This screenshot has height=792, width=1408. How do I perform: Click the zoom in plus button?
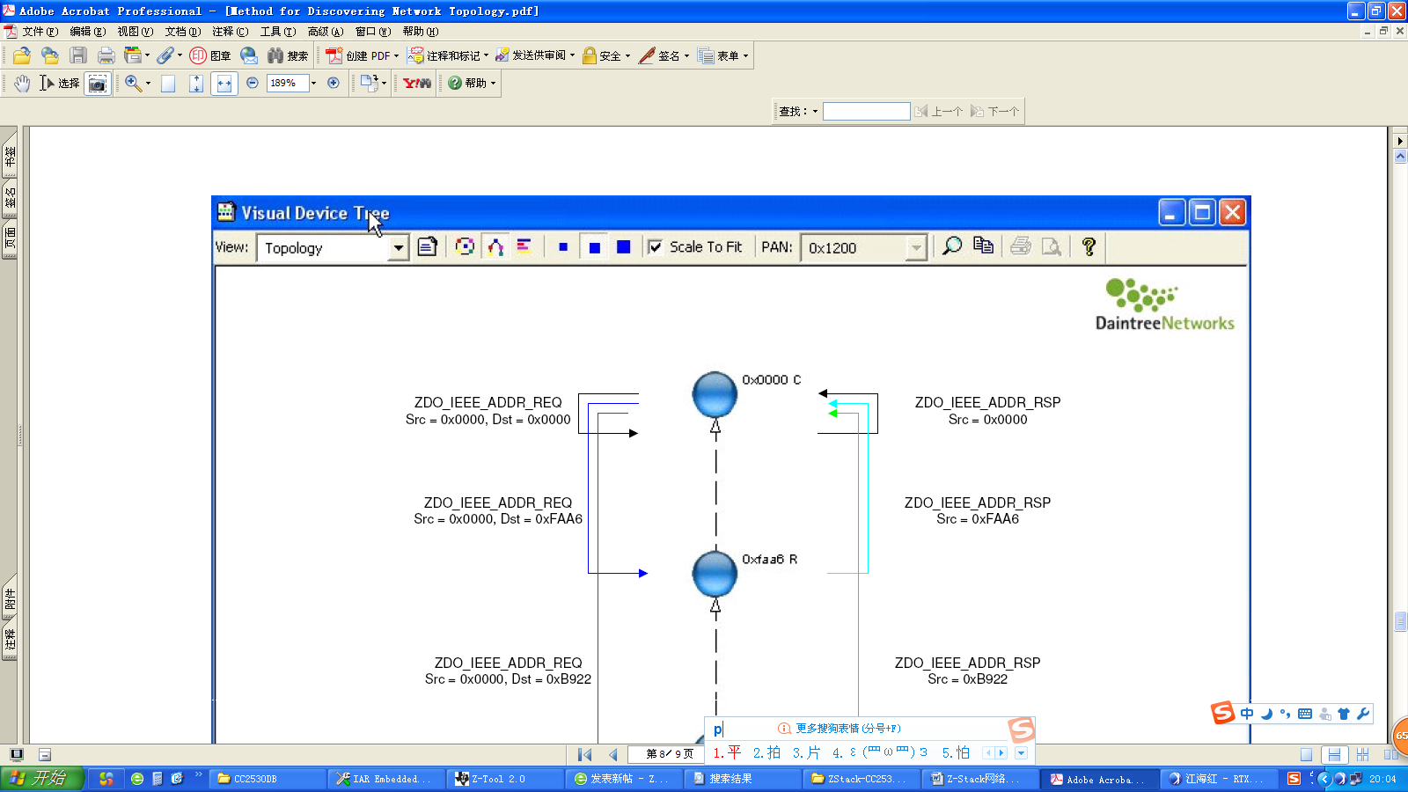coord(334,83)
